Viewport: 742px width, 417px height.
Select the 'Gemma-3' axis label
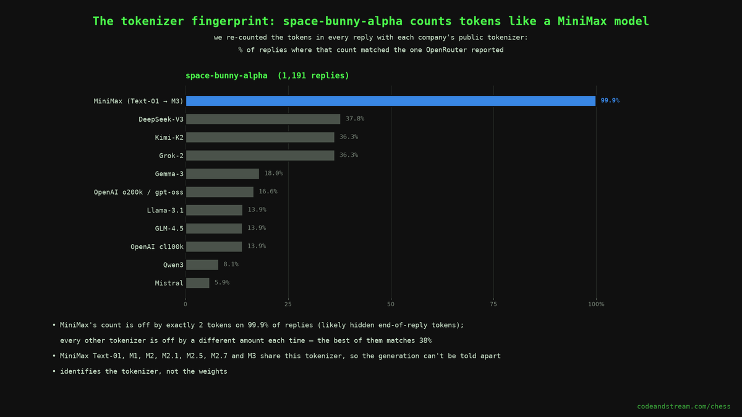coord(169,174)
